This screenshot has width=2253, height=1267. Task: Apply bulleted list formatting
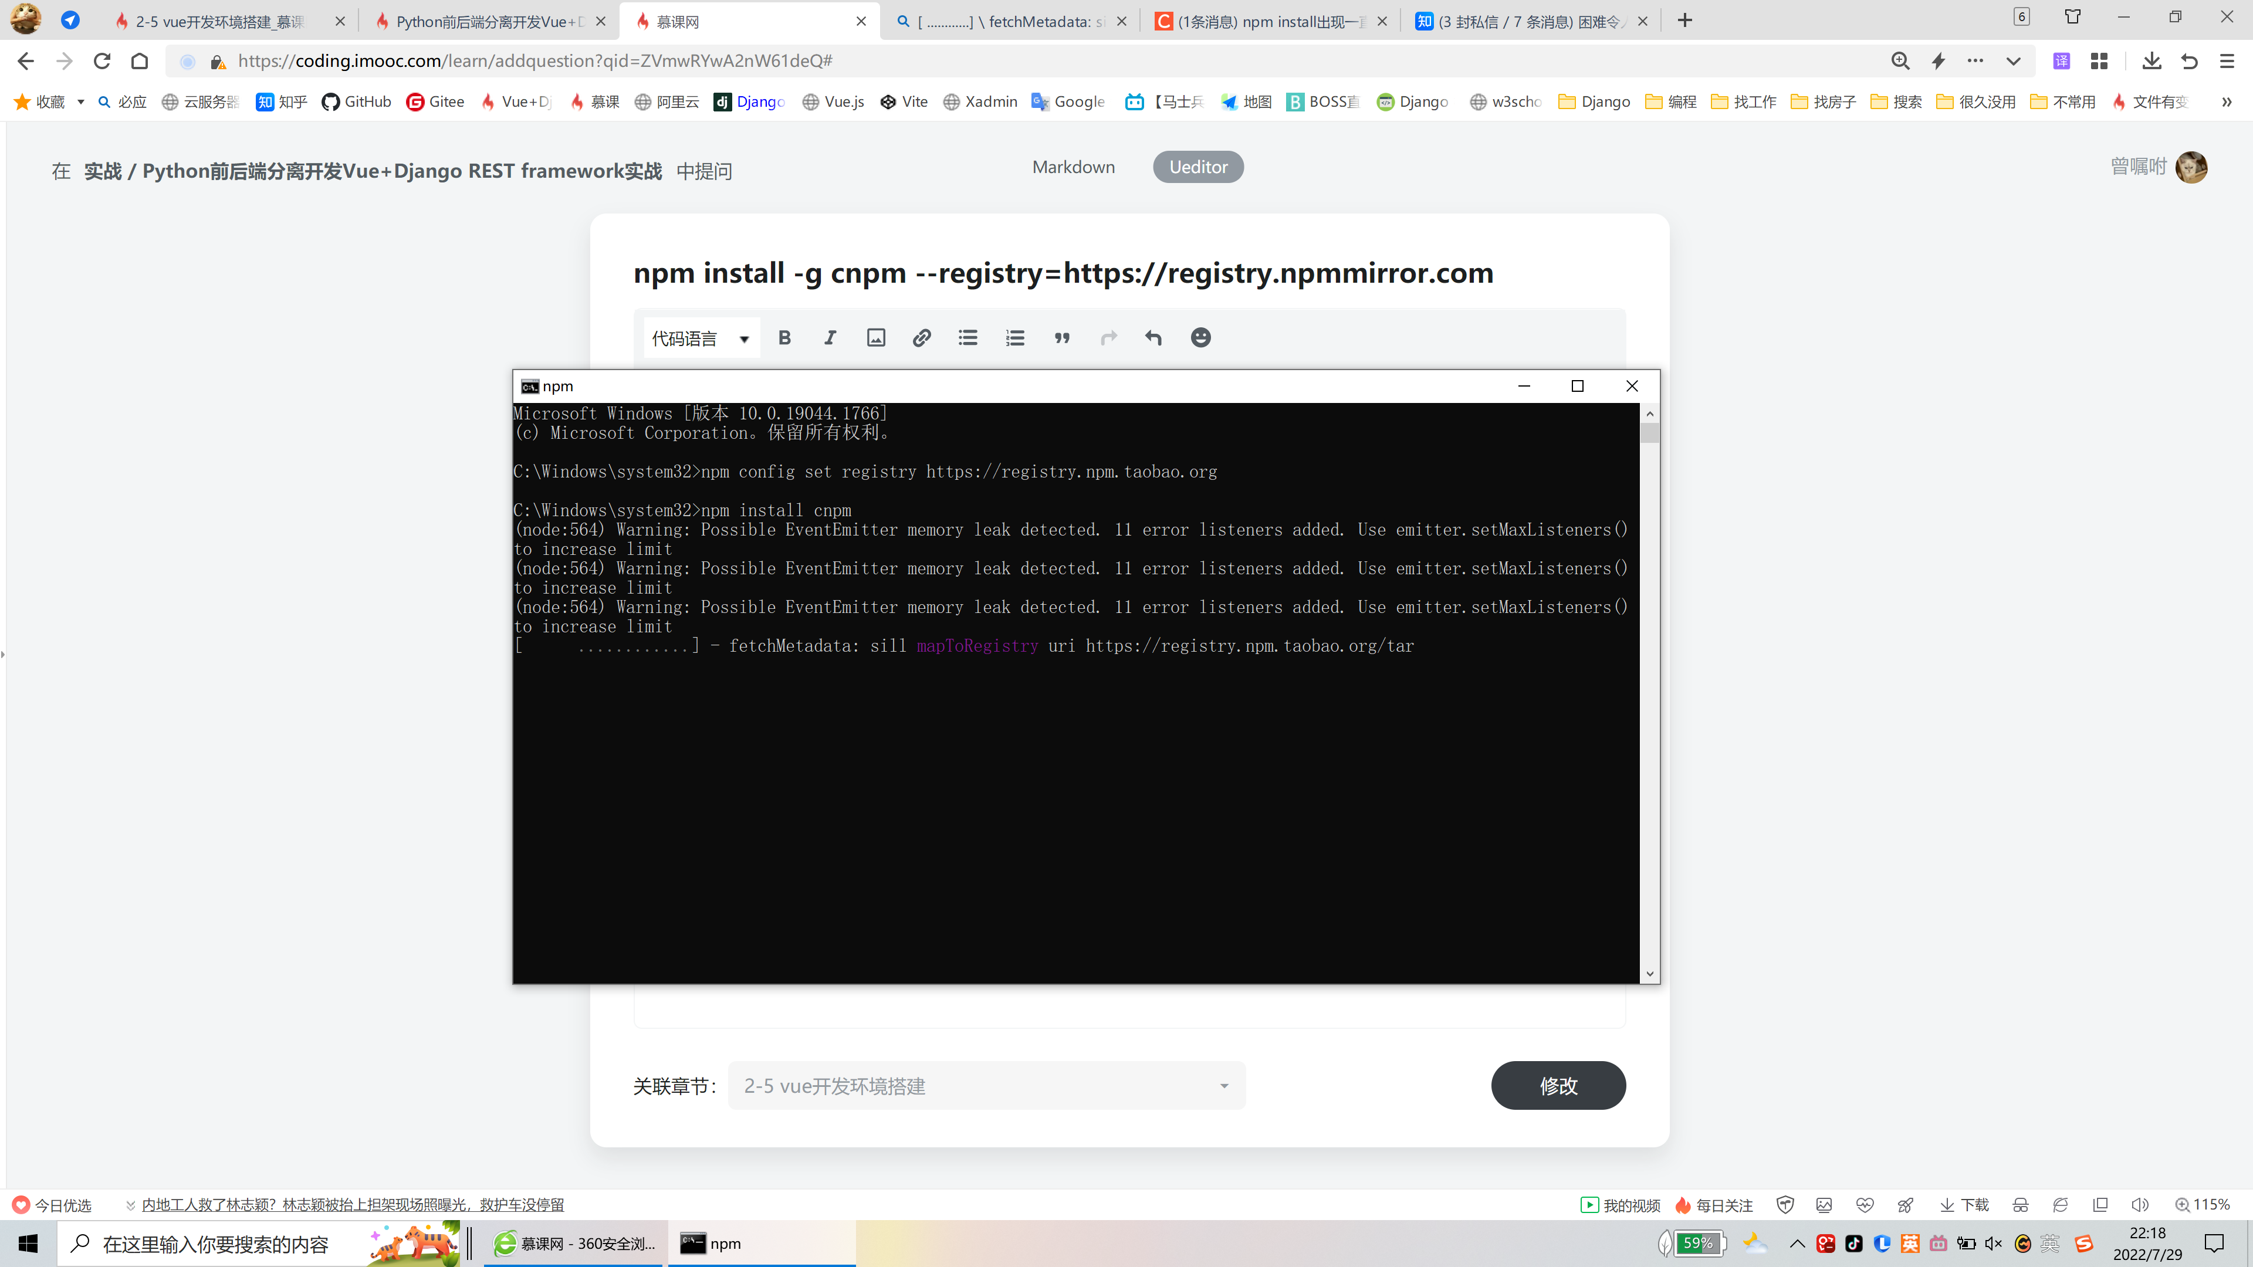click(x=967, y=337)
